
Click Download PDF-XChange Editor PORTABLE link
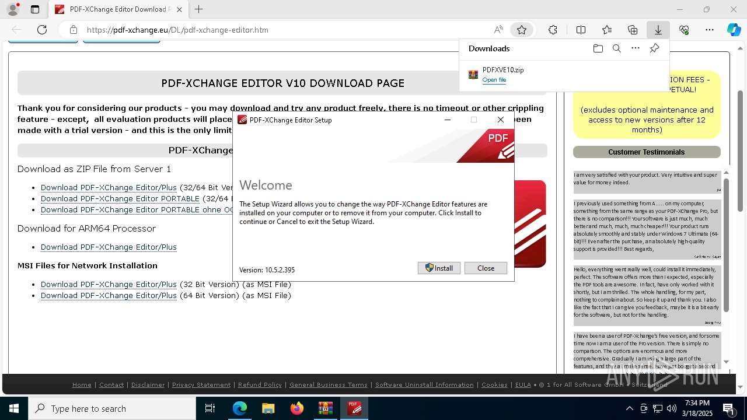(x=120, y=199)
